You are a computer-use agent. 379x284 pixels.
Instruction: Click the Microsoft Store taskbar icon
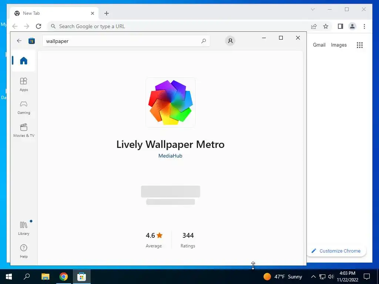click(x=82, y=277)
